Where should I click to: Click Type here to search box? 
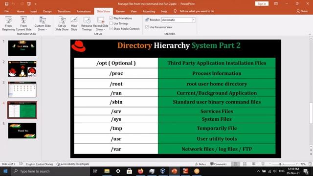tap(50, 171)
